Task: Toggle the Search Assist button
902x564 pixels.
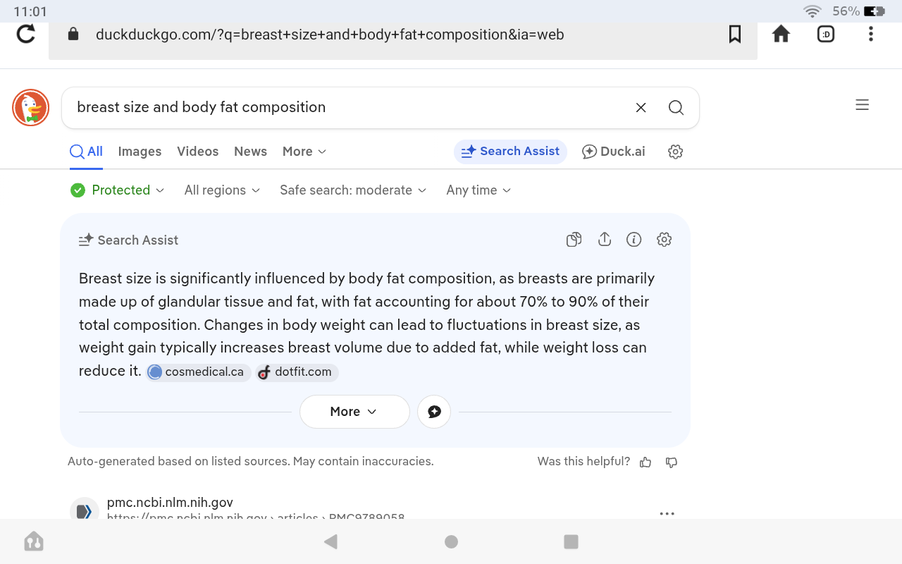Action: (510, 152)
